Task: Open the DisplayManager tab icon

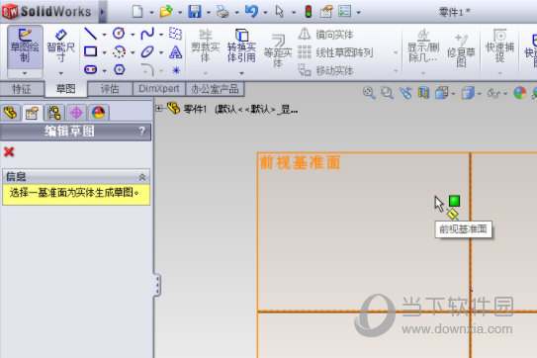Action: click(x=99, y=113)
